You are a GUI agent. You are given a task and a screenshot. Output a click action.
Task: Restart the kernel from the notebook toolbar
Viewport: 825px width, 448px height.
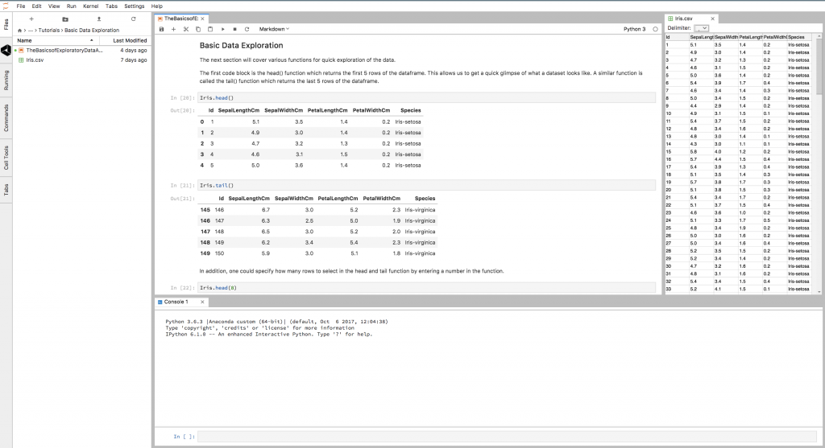(x=247, y=29)
